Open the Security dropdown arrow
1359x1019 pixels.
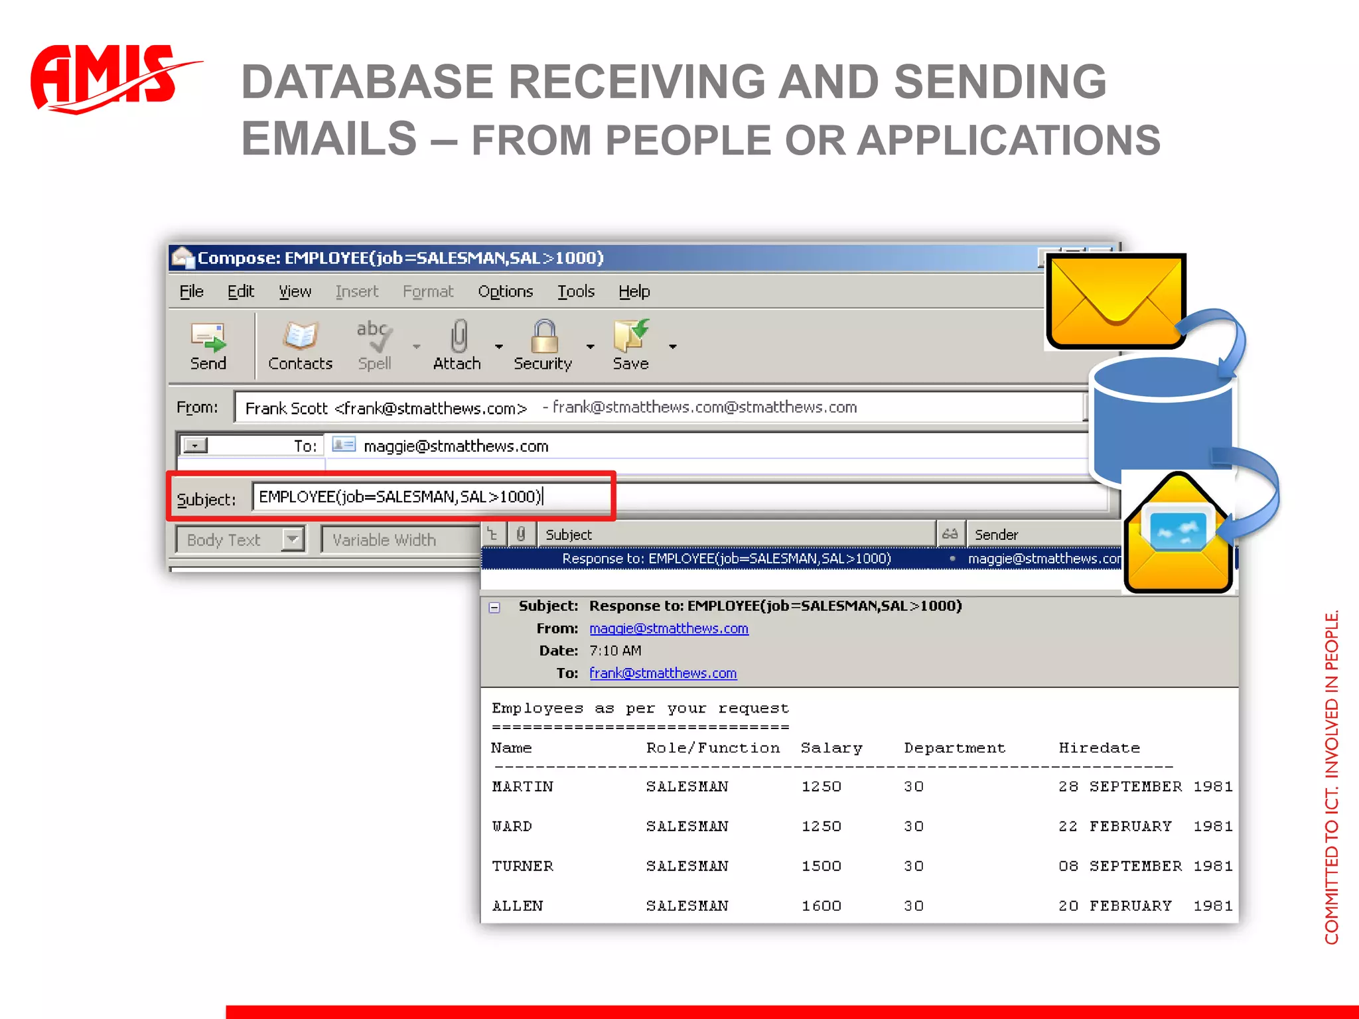[590, 346]
